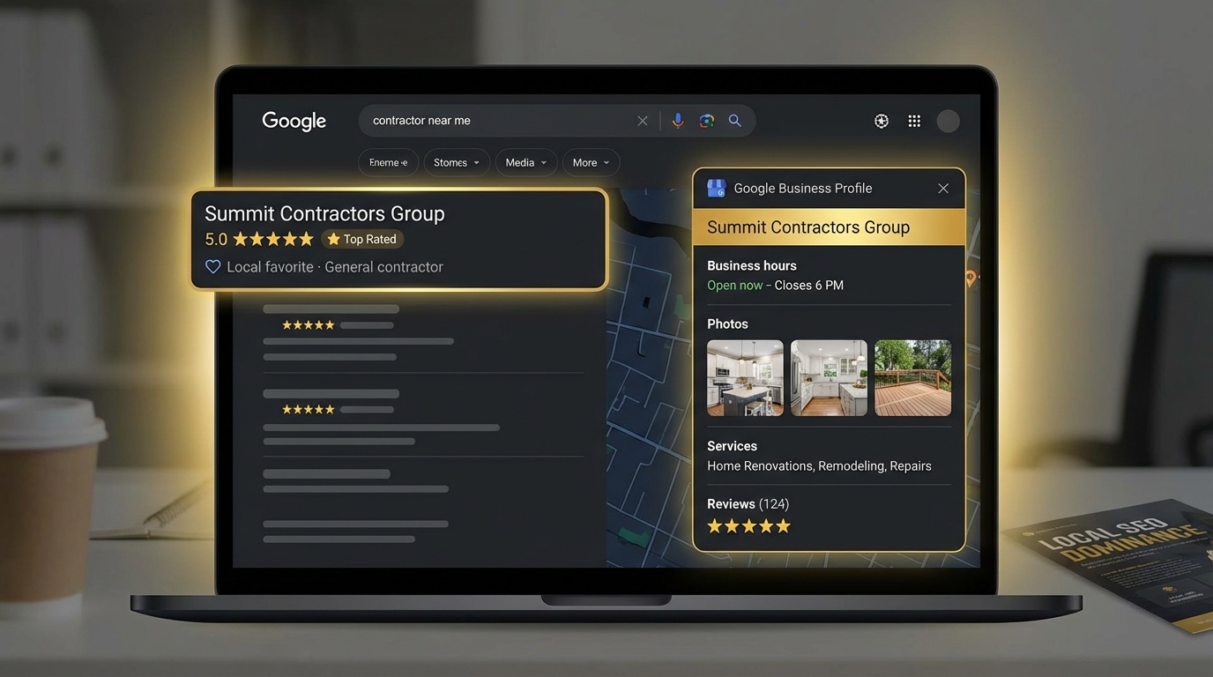
Task: Click the heart icon next to Local favorite
Action: (212, 266)
